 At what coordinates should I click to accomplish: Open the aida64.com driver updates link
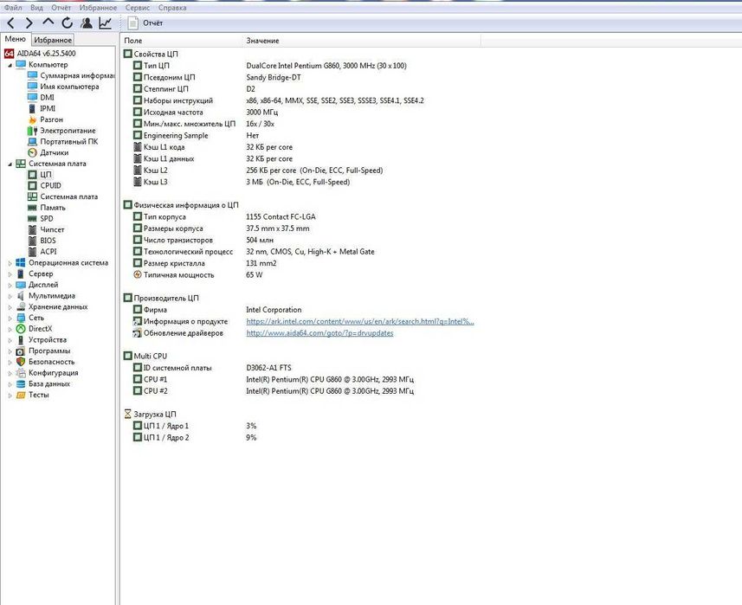click(319, 333)
